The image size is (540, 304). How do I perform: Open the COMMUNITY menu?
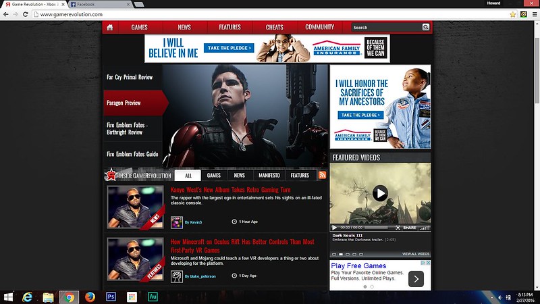point(319,27)
